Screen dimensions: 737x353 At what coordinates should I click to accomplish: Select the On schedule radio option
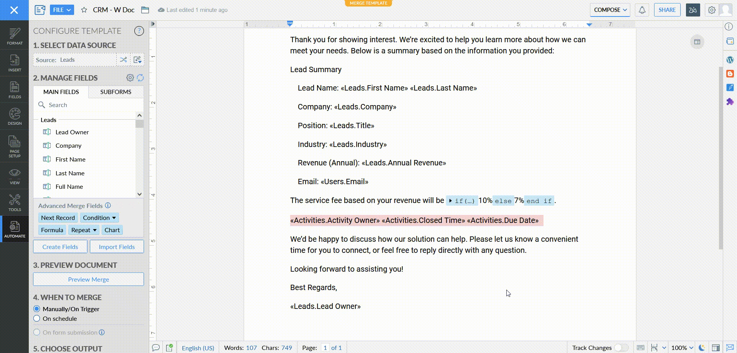[37, 318]
